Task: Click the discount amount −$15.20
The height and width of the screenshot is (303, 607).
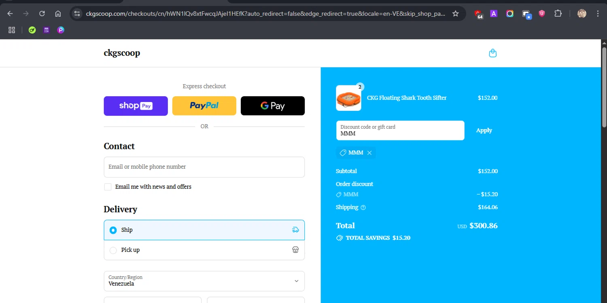Action: pos(487,195)
